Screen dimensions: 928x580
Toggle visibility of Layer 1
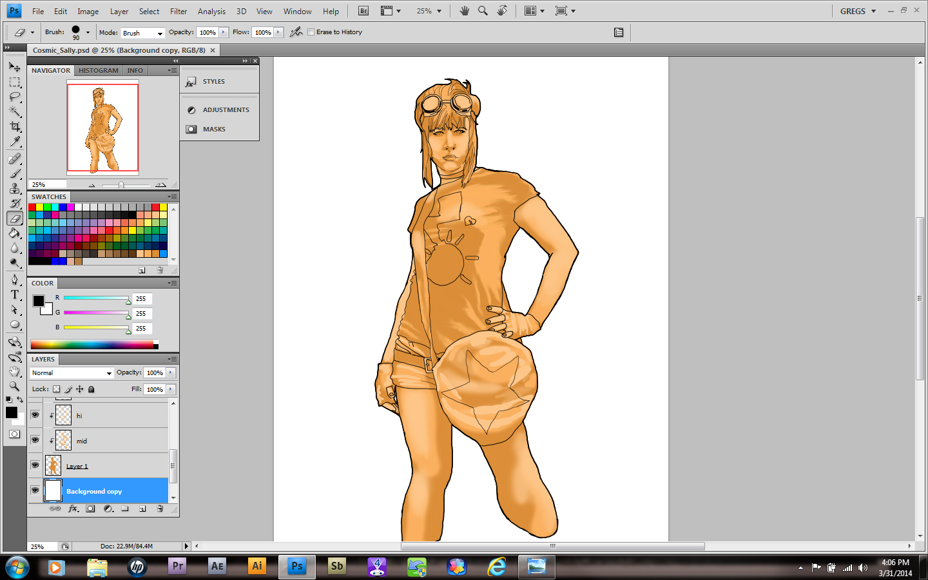coord(35,465)
